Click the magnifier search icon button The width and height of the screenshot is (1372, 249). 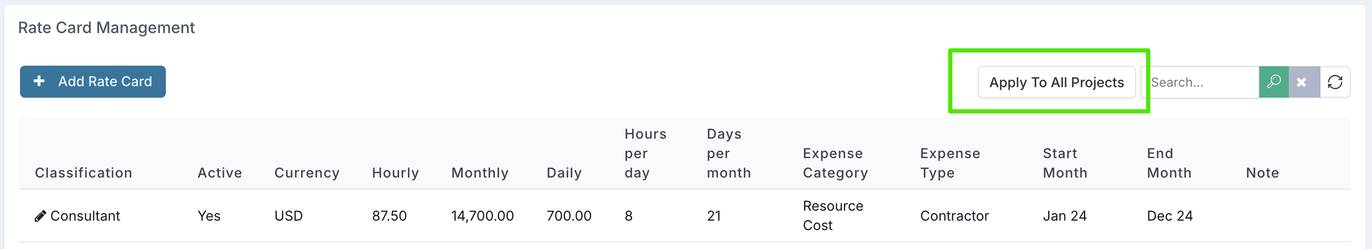pos(1274,82)
